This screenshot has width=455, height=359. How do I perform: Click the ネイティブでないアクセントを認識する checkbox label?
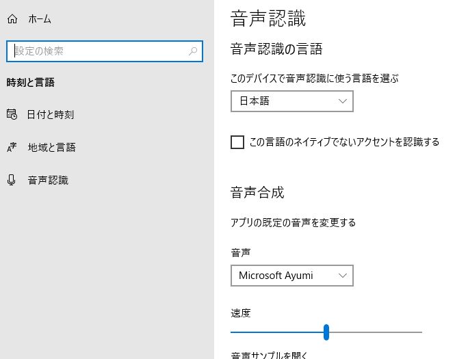pyautogui.click(x=344, y=142)
